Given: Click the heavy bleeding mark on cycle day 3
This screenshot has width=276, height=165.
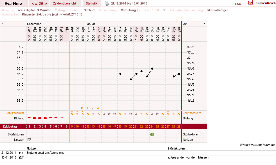Looking at the screenshot, I should click(40, 118).
